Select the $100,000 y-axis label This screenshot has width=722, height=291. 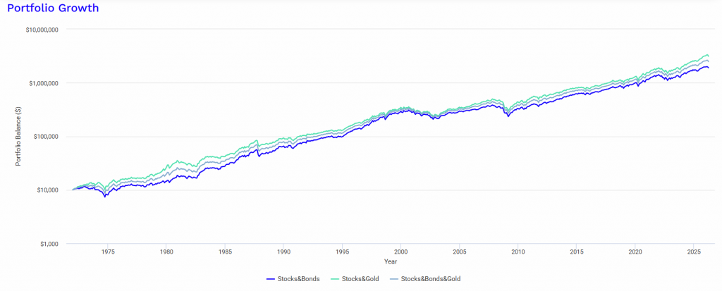click(45, 137)
